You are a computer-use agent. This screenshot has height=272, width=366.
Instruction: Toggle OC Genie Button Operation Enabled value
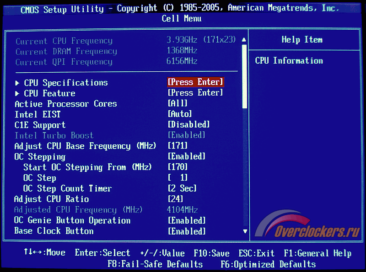click(x=187, y=220)
